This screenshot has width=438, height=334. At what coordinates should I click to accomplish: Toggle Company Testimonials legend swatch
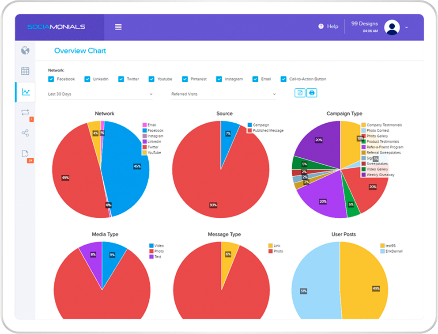(363, 125)
